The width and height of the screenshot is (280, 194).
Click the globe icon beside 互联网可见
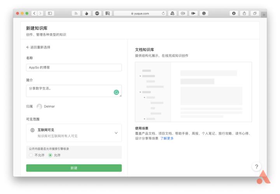tap(32, 130)
